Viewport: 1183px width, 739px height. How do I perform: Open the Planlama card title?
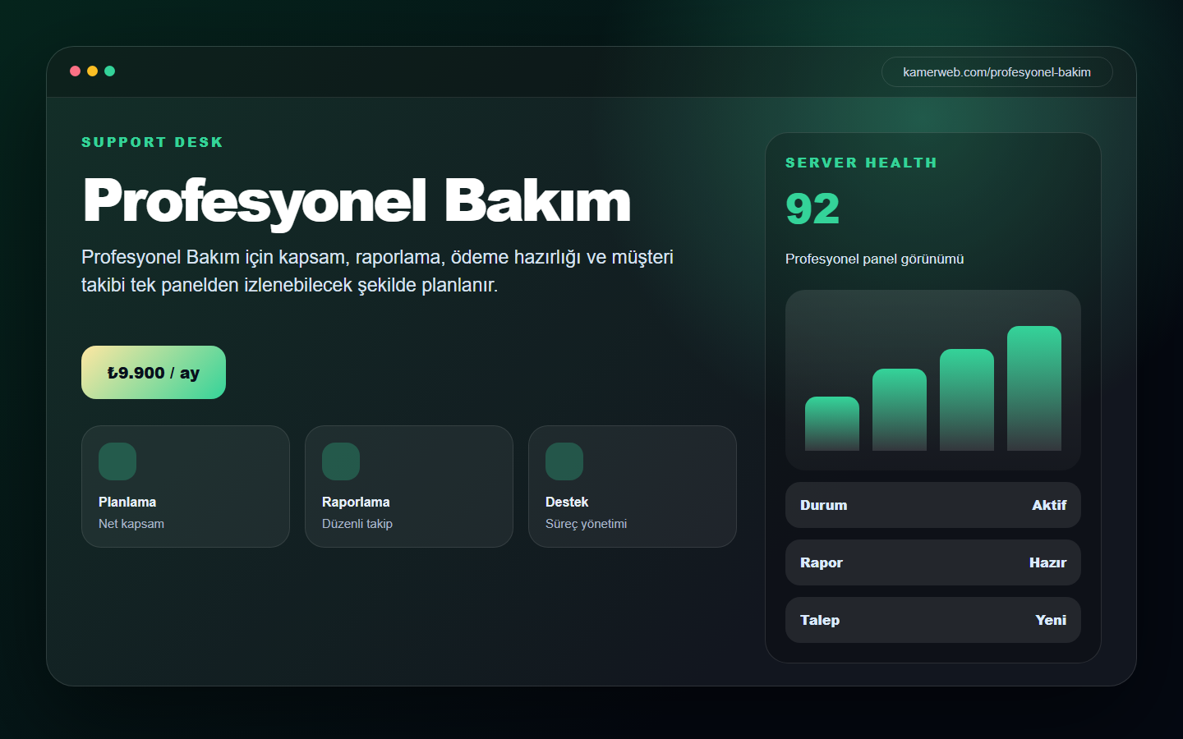coord(127,502)
